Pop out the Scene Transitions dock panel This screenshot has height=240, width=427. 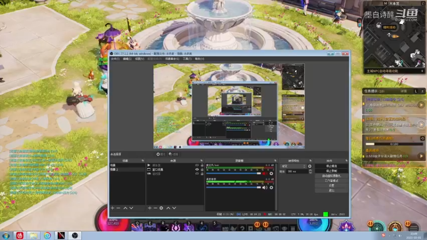tap(311, 161)
